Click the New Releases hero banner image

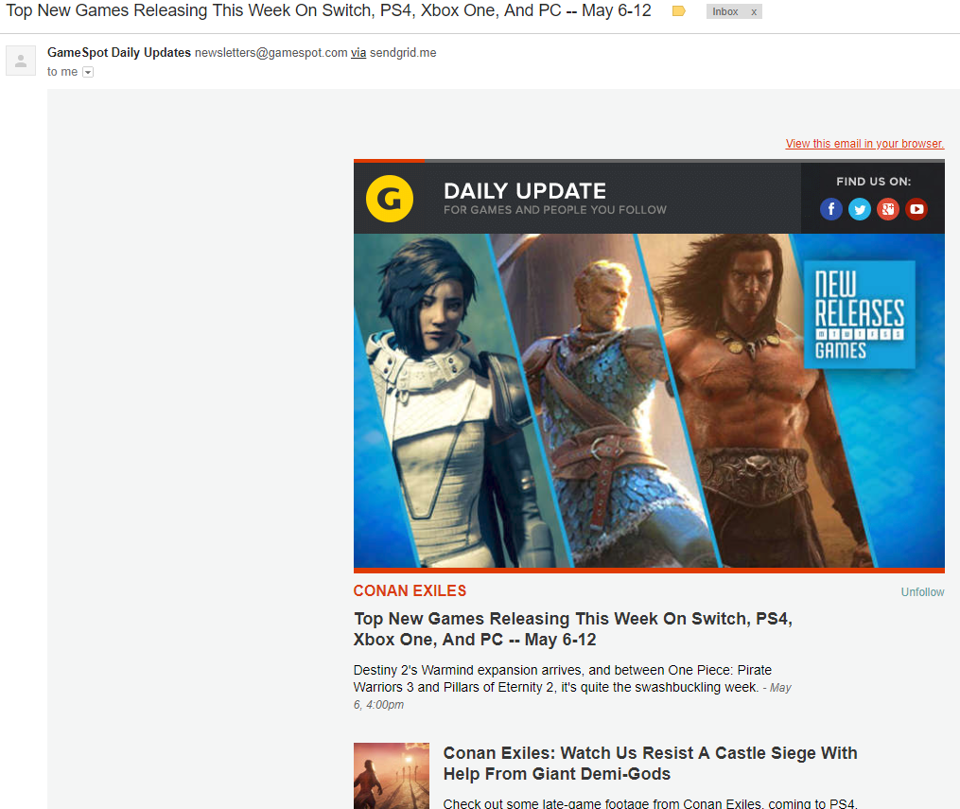tap(649, 400)
